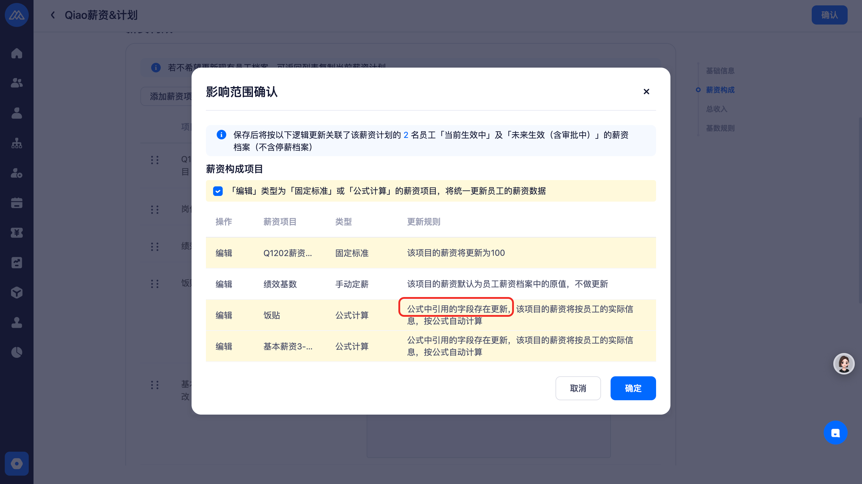Click the 取消 button
Viewport: 862px width, 484px height.
(x=578, y=388)
